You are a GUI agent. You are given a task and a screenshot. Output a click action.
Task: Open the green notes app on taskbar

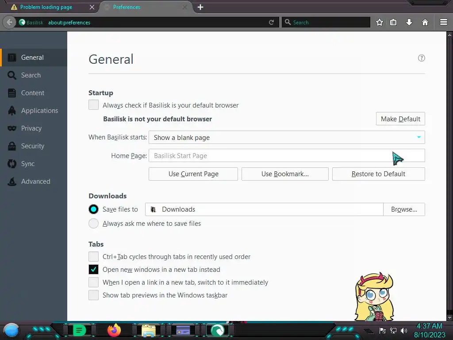click(79, 330)
